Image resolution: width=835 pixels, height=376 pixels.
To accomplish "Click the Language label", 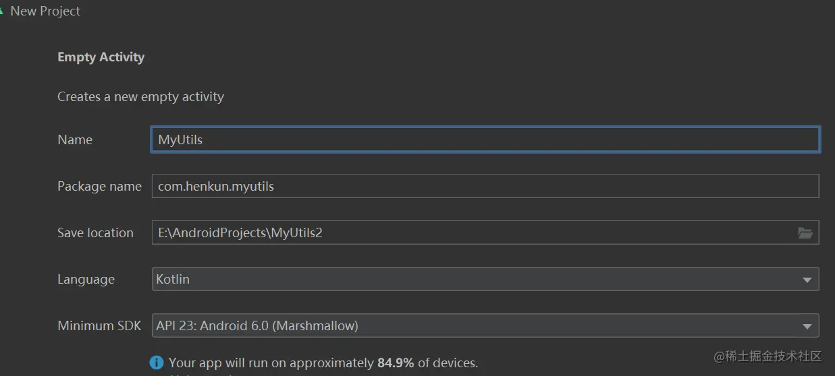I will click(86, 279).
